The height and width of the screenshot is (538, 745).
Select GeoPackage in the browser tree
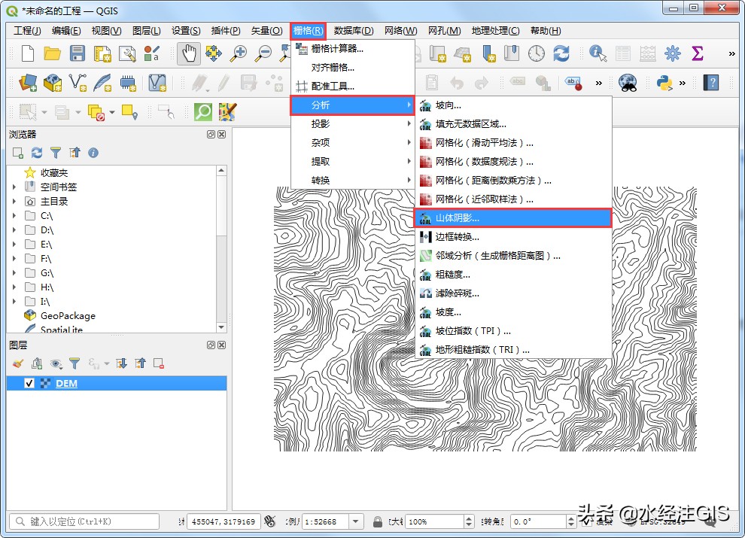[x=68, y=315]
